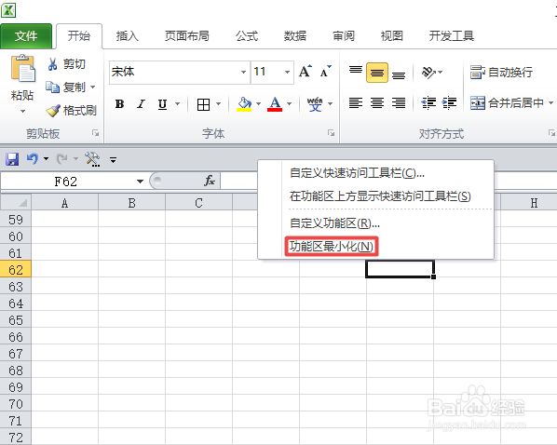This screenshot has width=557, height=445.
Task: Open font size 11 dropdown
Action: [287, 72]
